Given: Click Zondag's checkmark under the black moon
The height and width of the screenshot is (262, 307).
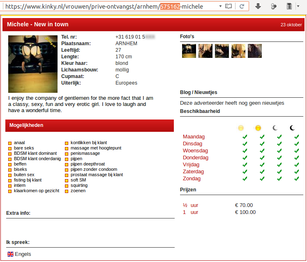Looking at the screenshot, I should point(296,179).
